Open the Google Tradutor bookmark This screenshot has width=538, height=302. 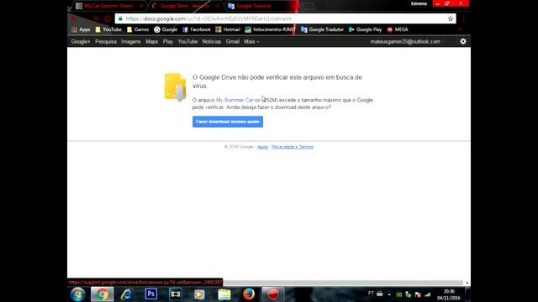pos(322,29)
